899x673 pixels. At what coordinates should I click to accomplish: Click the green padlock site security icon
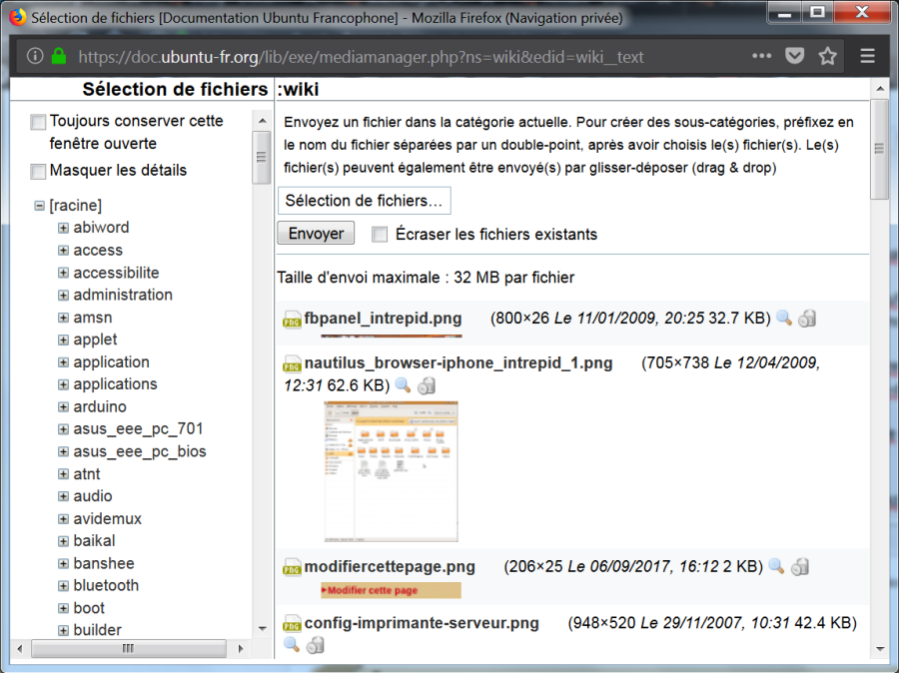[59, 56]
